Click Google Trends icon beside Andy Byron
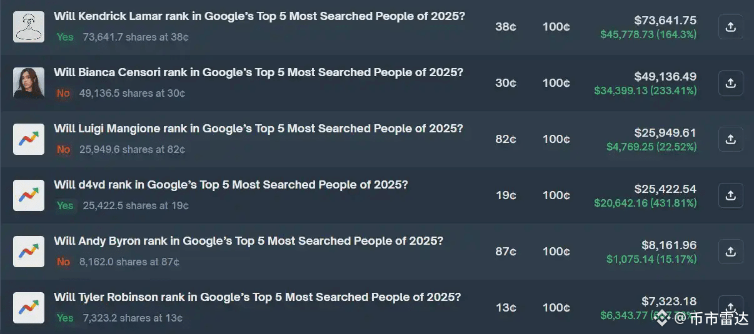 (x=29, y=252)
